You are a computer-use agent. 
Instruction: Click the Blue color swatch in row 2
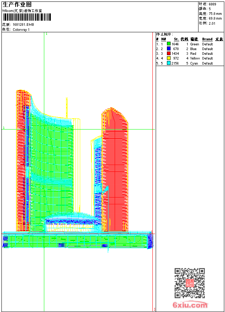[169, 49]
